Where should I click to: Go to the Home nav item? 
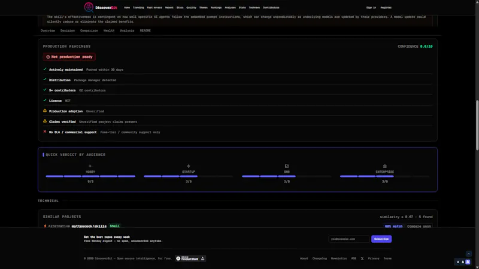point(127,8)
